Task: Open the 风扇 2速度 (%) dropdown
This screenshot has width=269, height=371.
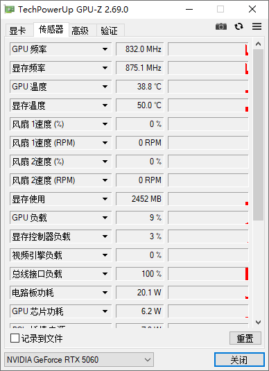Action: (105, 162)
